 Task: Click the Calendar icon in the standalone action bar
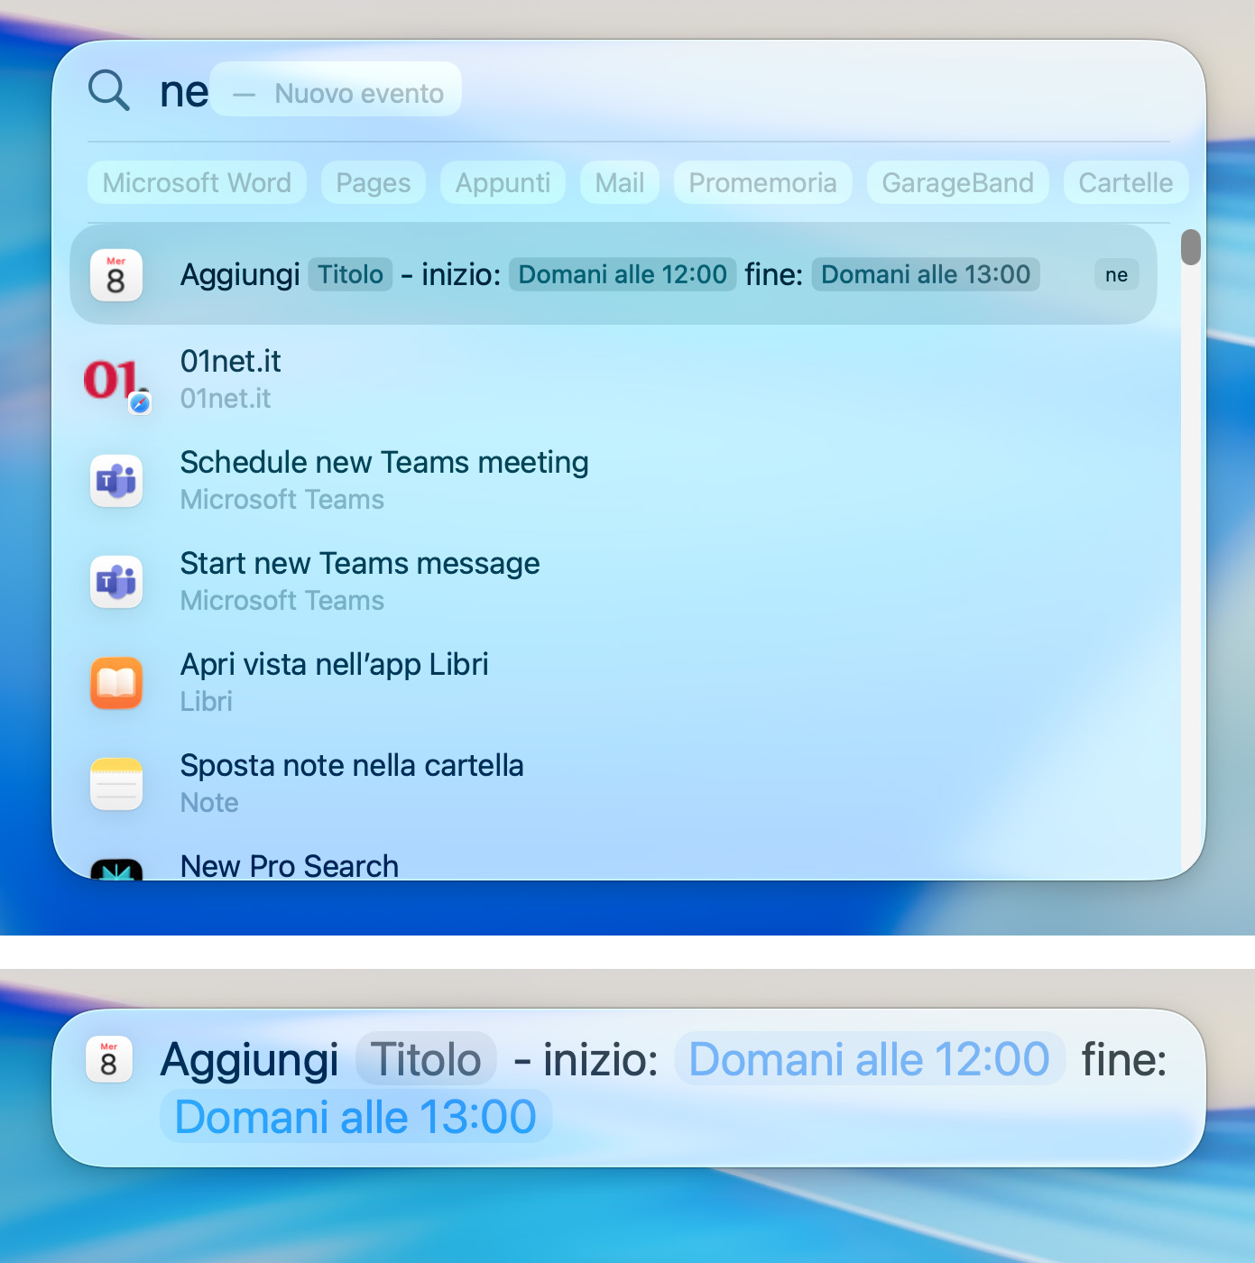tap(109, 1059)
